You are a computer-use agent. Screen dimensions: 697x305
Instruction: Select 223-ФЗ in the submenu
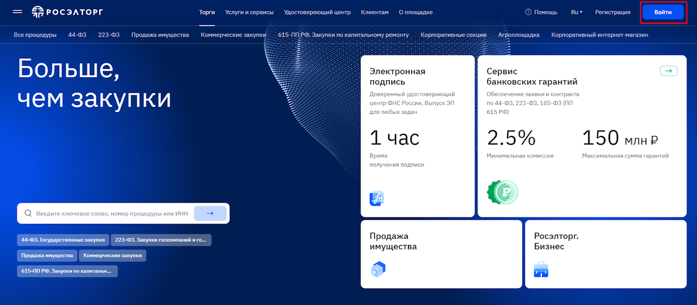coord(109,35)
